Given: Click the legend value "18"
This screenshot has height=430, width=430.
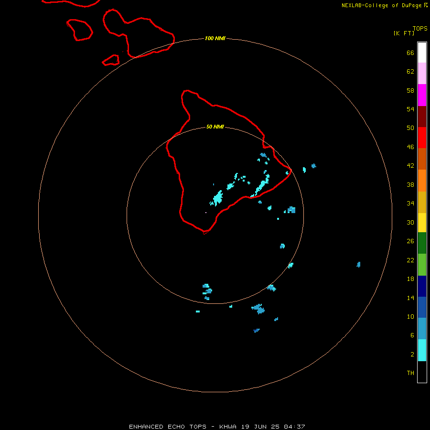Looking at the screenshot, I should pyautogui.click(x=410, y=279).
